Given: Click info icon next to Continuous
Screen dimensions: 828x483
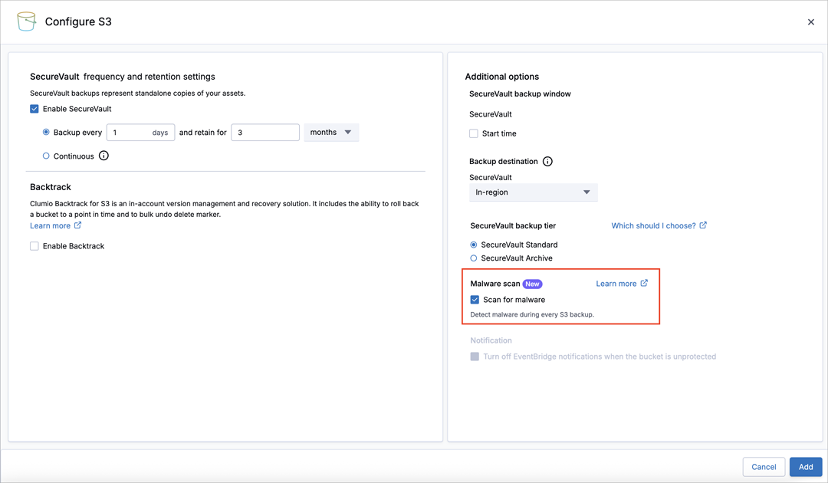Looking at the screenshot, I should [103, 156].
